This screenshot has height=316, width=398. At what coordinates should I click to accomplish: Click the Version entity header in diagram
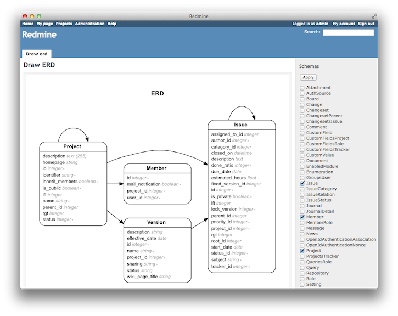[x=156, y=222]
